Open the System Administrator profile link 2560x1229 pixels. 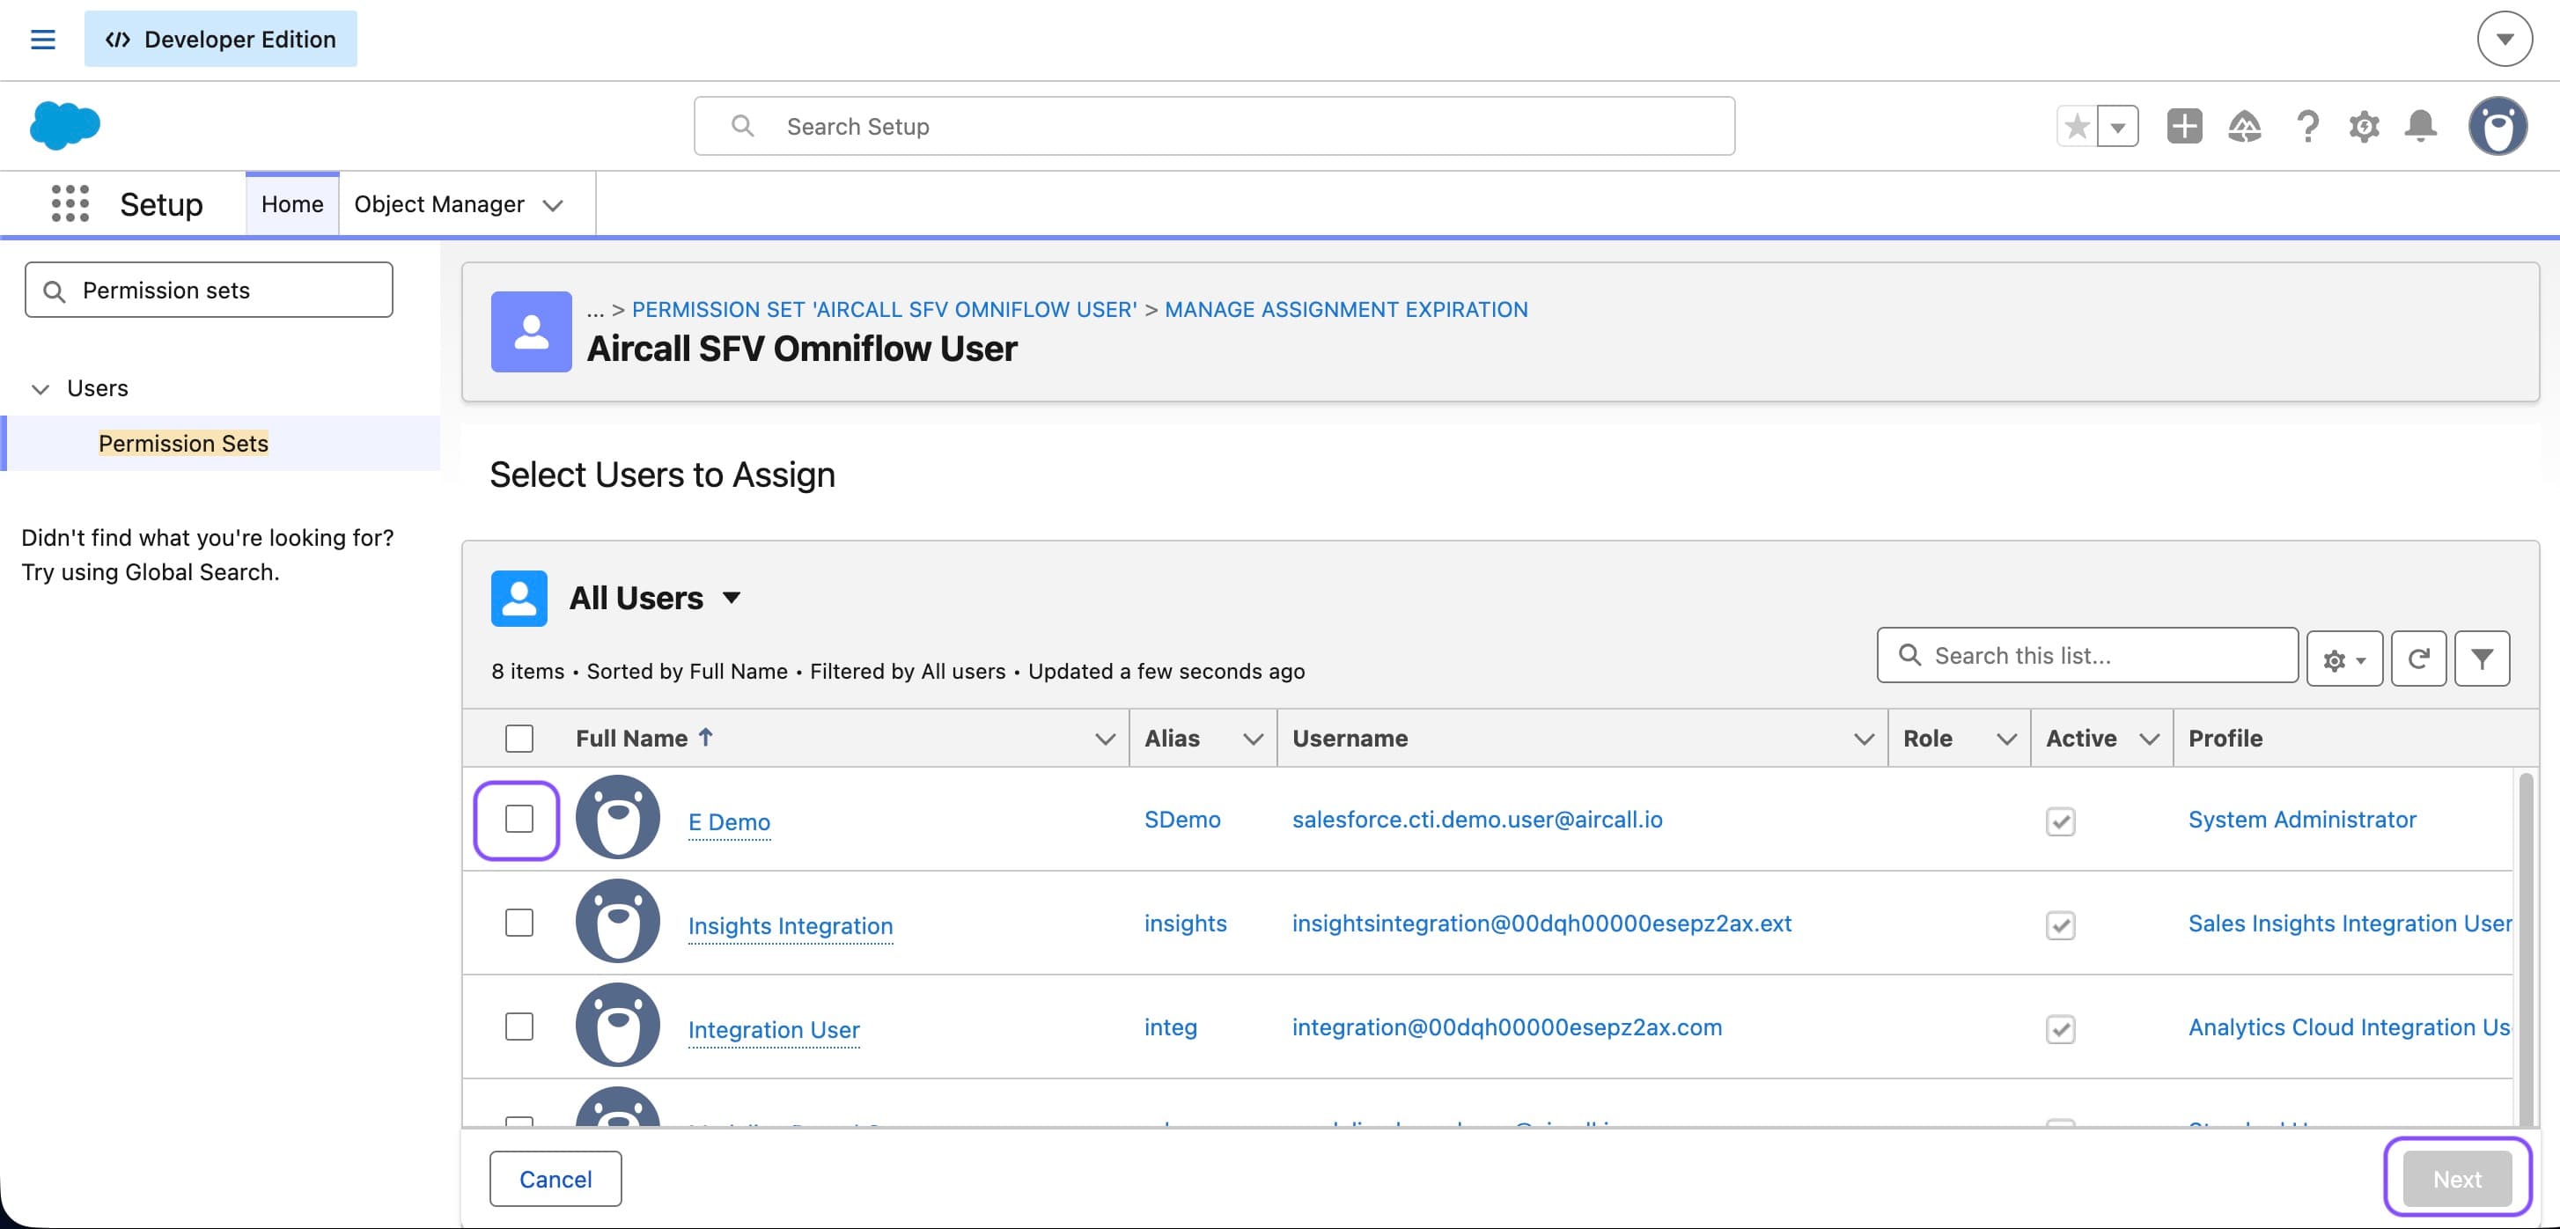[2303, 820]
